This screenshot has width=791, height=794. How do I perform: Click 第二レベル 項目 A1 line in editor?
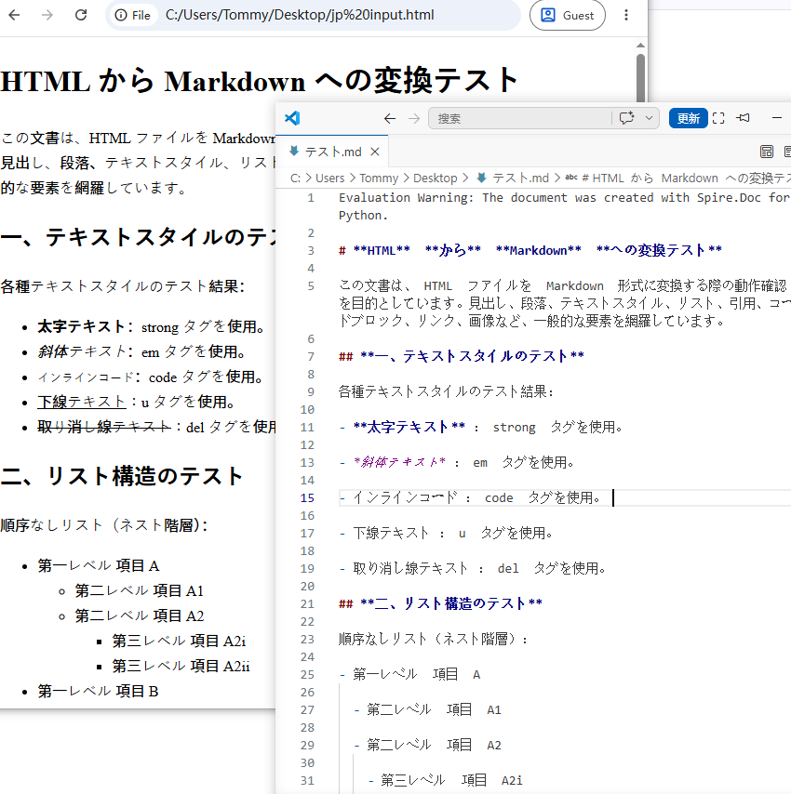coord(428,710)
